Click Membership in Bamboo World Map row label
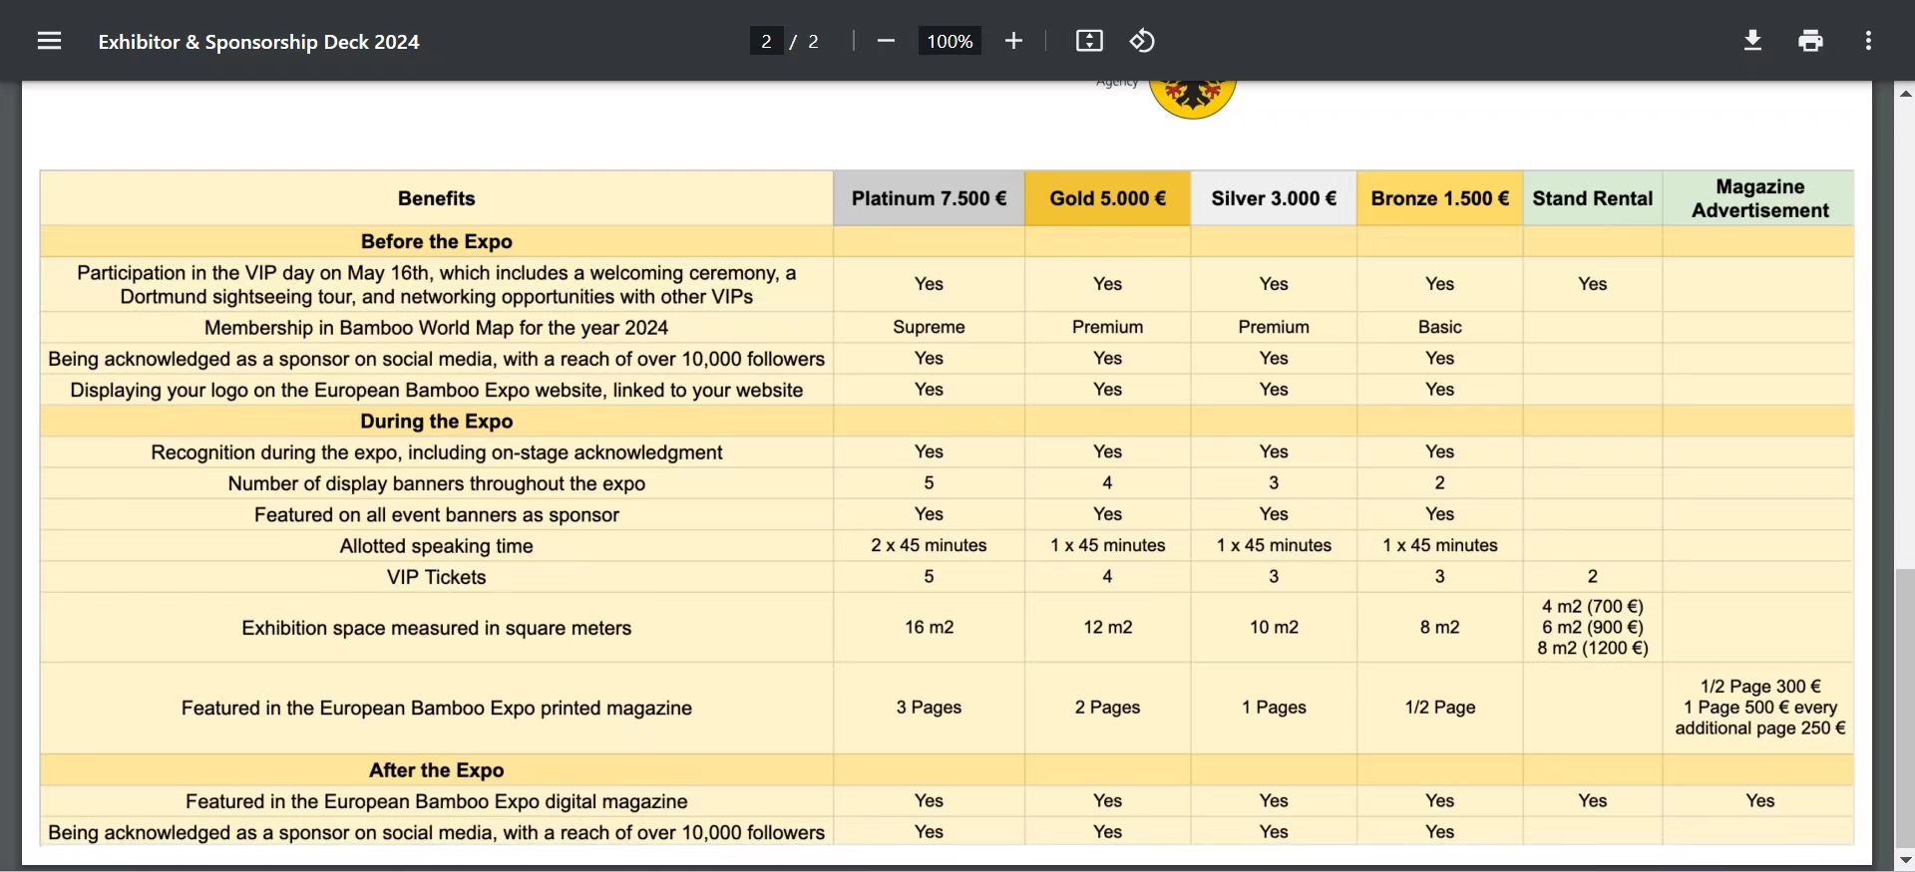Image resolution: width=1915 pixels, height=872 pixels. pyautogui.click(x=436, y=328)
